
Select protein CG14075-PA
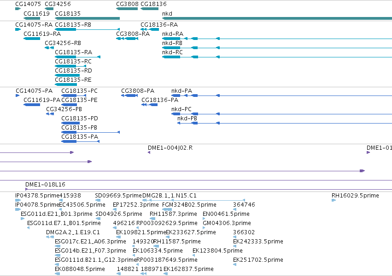(18, 96)
